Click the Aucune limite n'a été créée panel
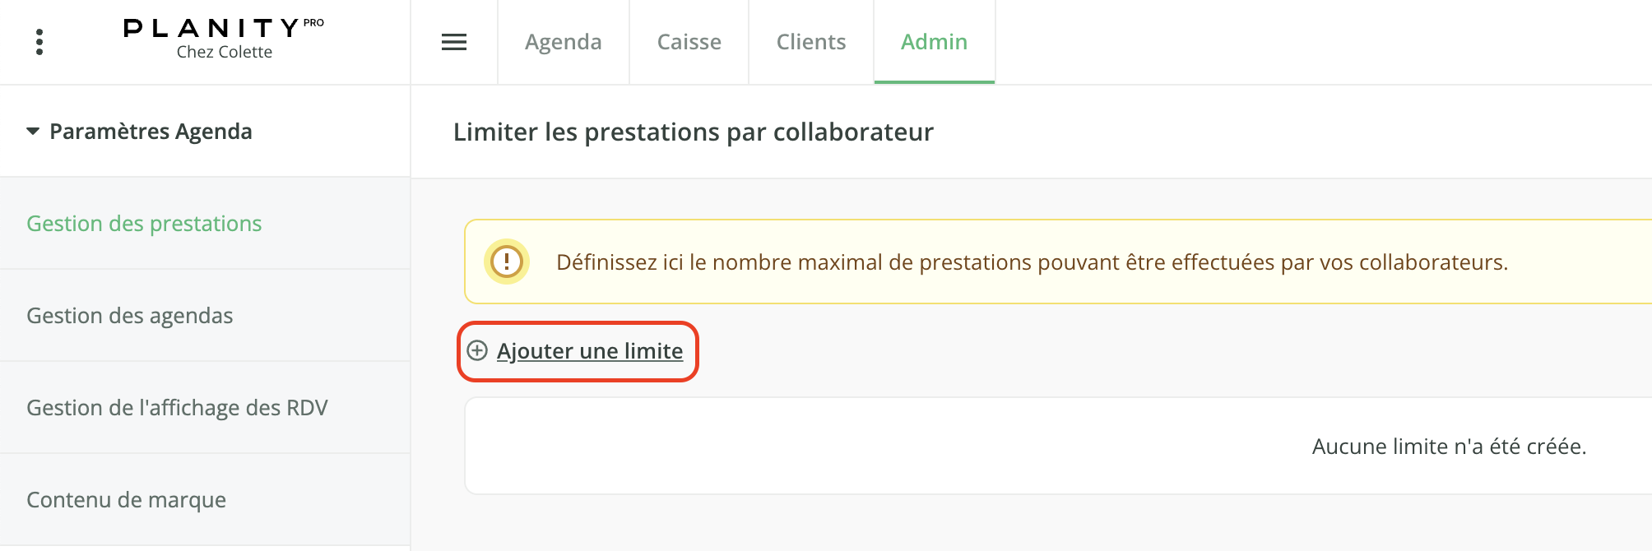Viewport: 1652px width, 551px height. [x=1059, y=446]
